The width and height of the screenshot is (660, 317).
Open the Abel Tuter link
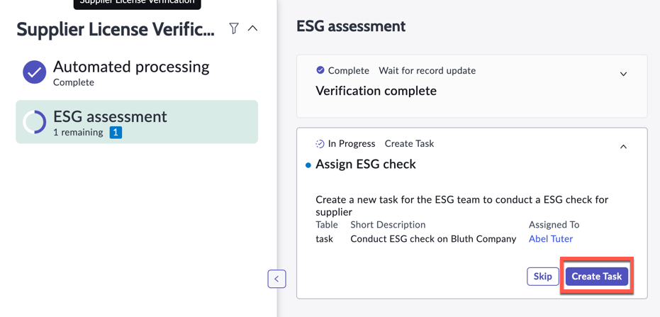(550, 239)
